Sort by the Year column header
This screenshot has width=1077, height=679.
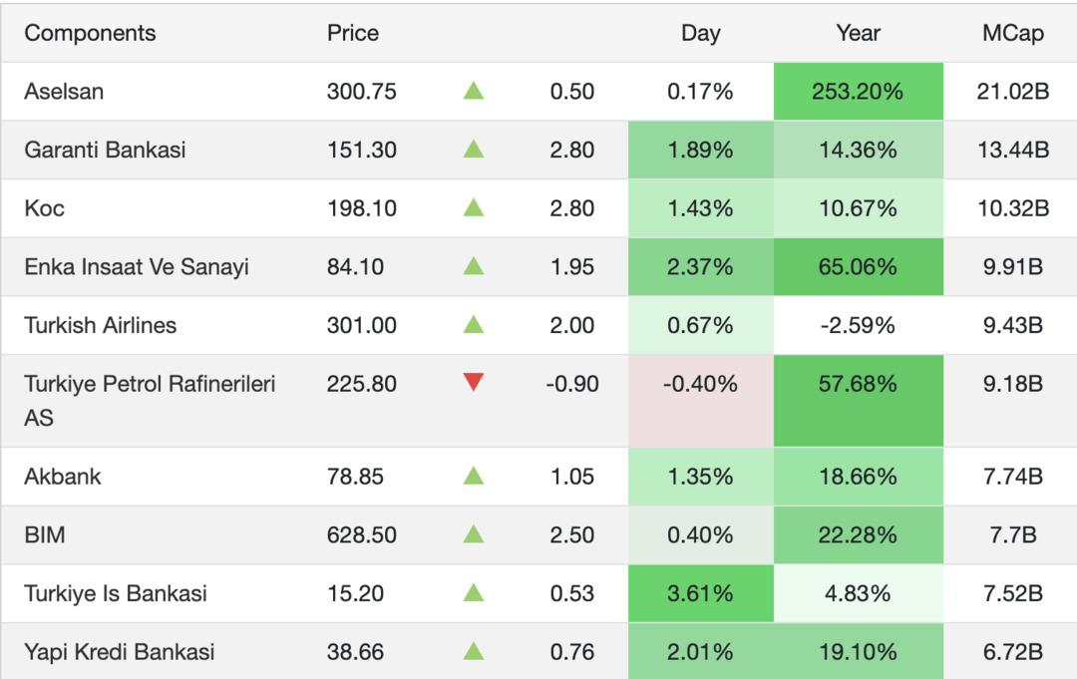click(858, 33)
